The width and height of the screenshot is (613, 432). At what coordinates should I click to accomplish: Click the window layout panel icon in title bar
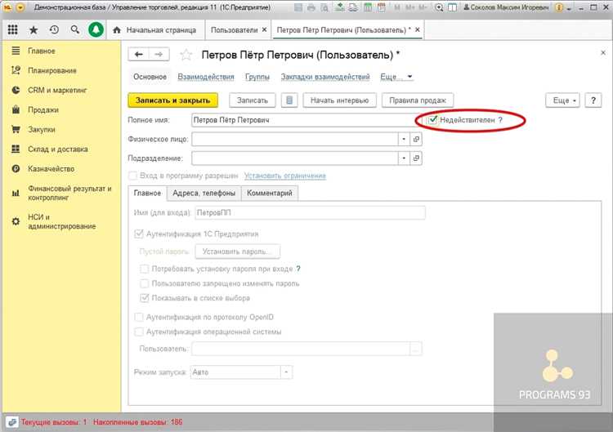452,7
